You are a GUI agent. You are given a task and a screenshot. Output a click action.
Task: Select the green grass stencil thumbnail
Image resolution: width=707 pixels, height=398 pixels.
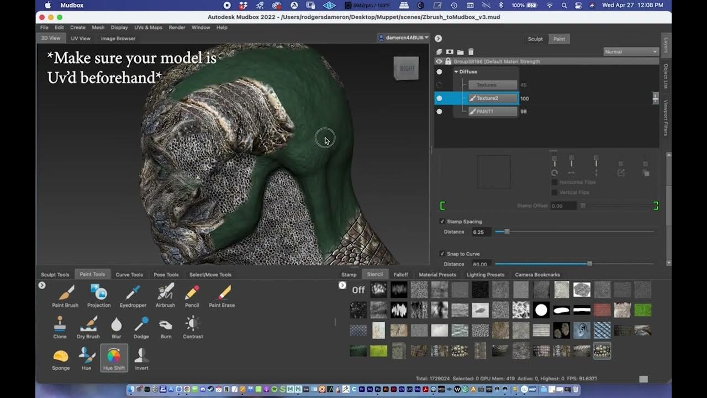[x=643, y=310]
